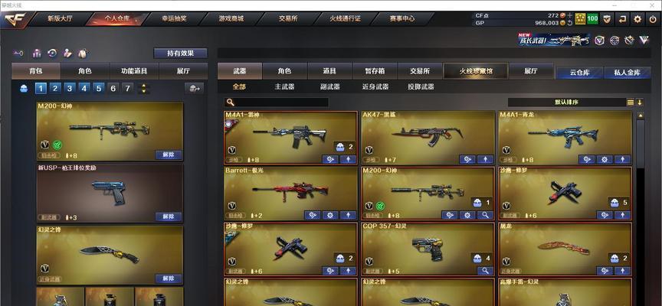This screenshot has width=662, height=306.
Task: Click 解除 on the equipped 幻灵之锋 card
Action: (169, 278)
